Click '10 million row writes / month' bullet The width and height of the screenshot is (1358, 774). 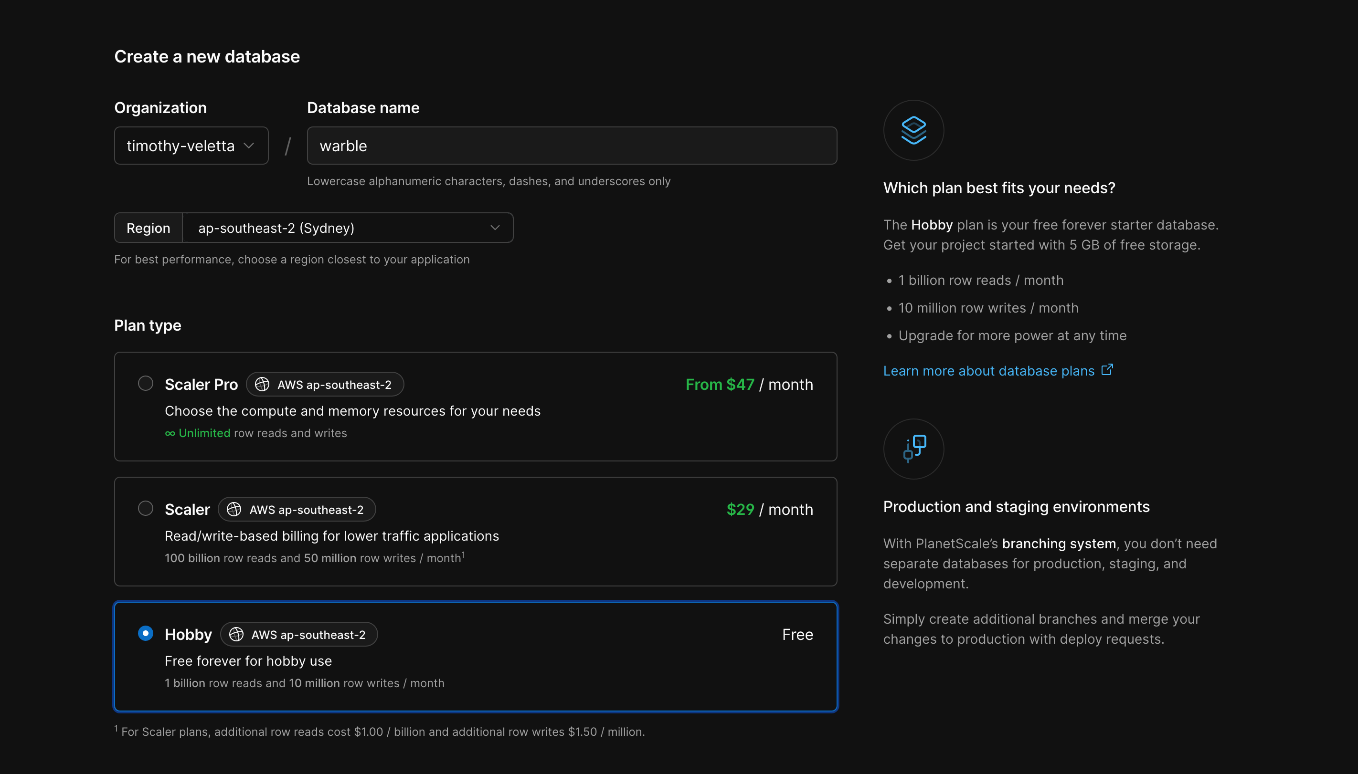pos(988,308)
